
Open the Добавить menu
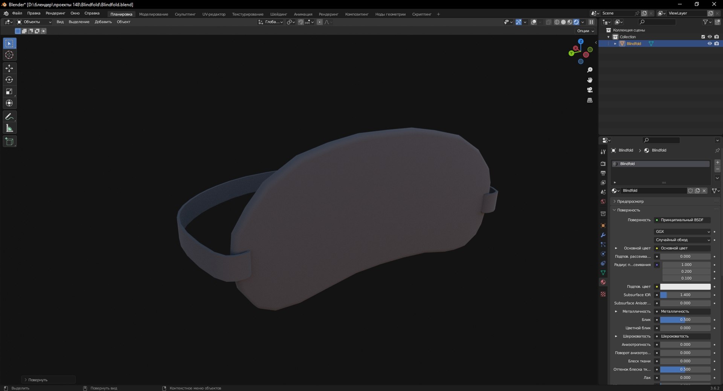[103, 22]
